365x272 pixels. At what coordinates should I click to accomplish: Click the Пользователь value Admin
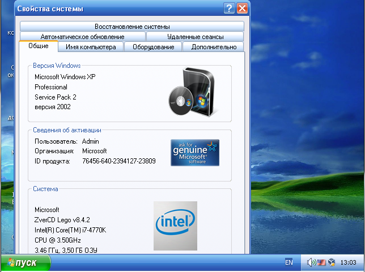point(91,141)
